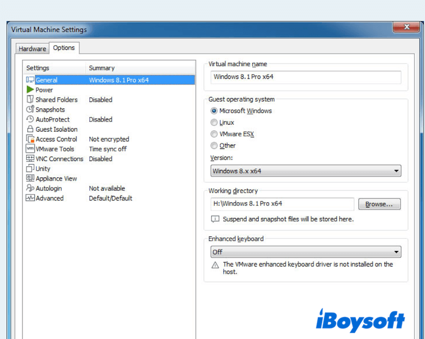Select the Snapshots entry
425x339 pixels.
point(50,109)
